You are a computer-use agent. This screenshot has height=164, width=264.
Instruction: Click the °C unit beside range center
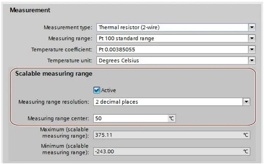click(x=171, y=118)
